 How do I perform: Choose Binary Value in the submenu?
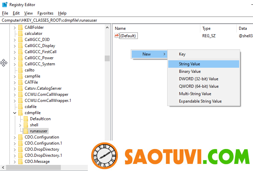[x=204, y=71]
